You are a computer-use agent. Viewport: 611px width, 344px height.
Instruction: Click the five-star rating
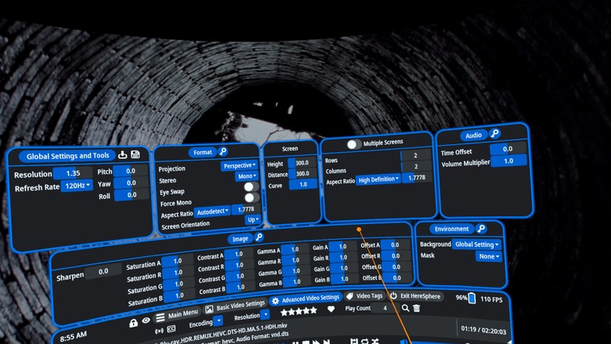pyautogui.click(x=299, y=311)
